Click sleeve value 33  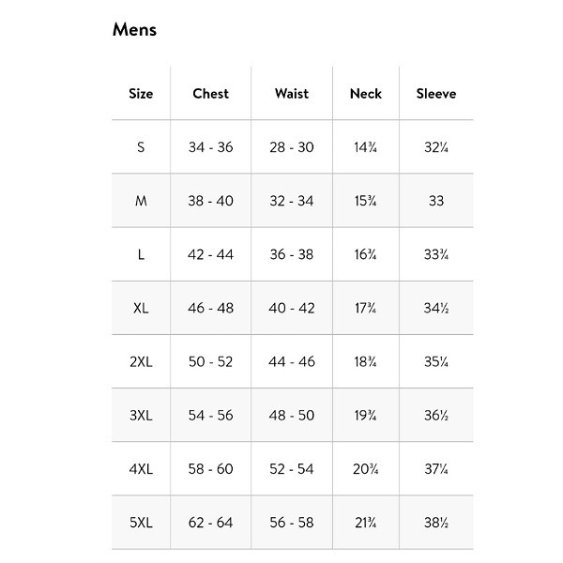[x=436, y=201]
